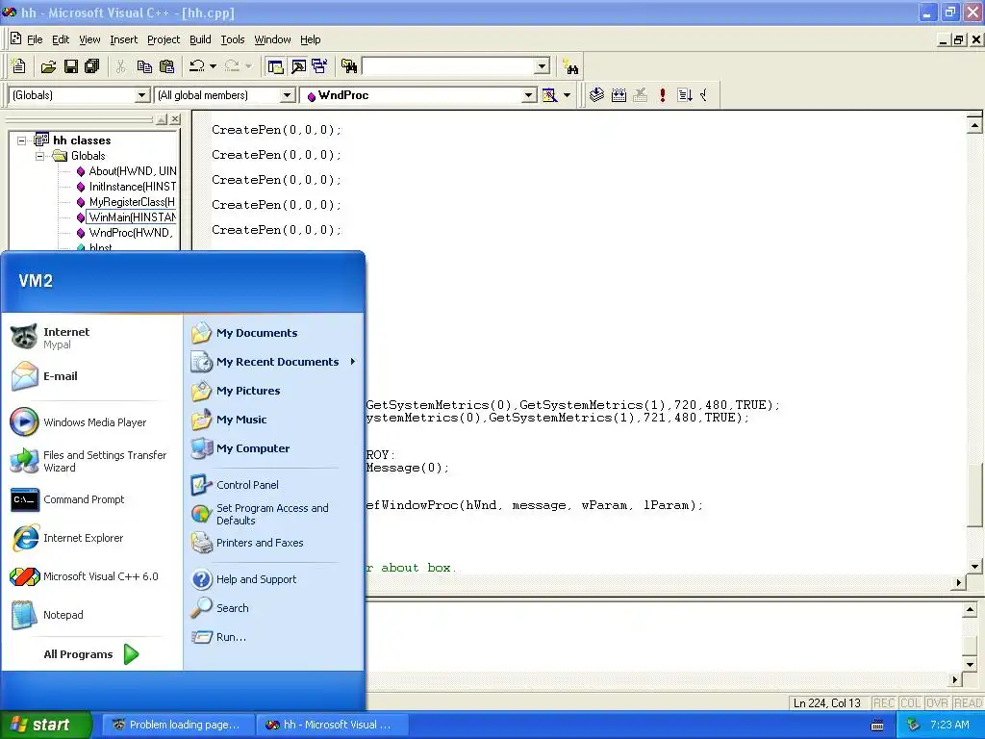Open All Programs in Start menu

point(91,654)
